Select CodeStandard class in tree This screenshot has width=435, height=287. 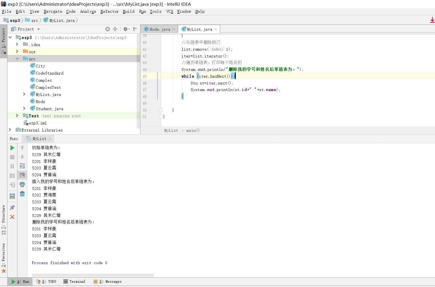point(47,73)
